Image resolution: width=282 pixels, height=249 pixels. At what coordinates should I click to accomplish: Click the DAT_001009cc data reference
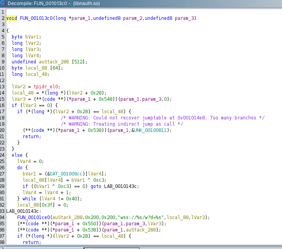[66, 174]
